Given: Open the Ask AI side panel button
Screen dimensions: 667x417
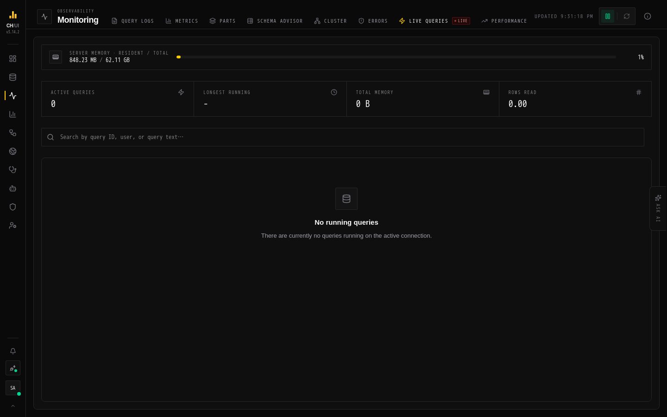Looking at the screenshot, I should pyautogui.click(x=658, y=208).
